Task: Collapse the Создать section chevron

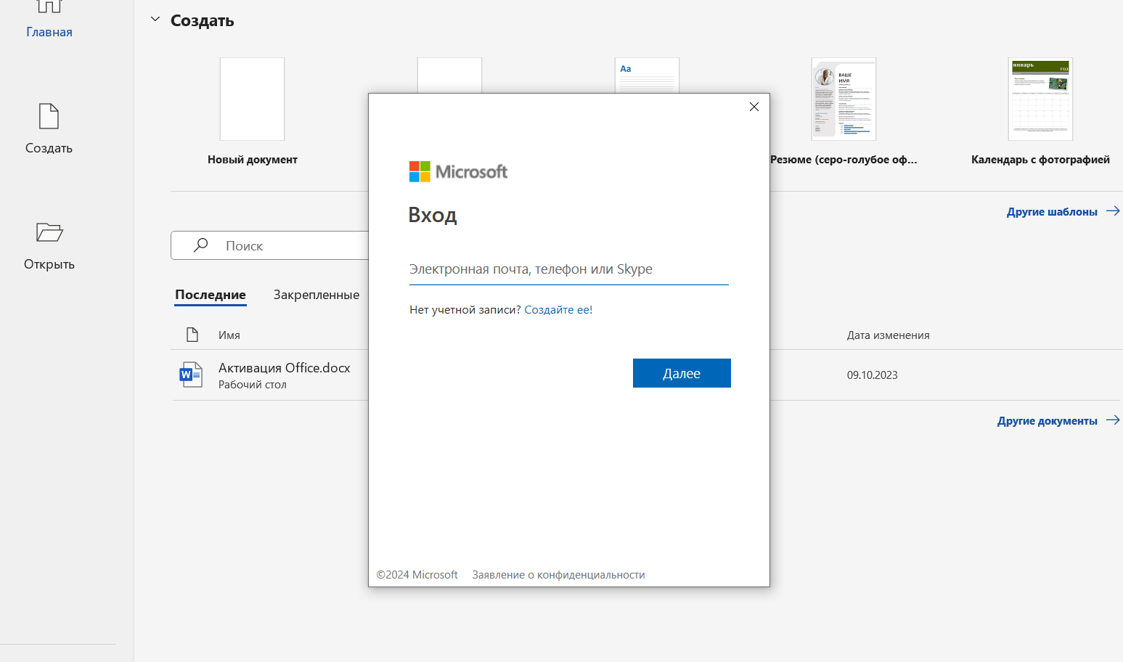Action: pyautogui.click(x=155, y=20)
